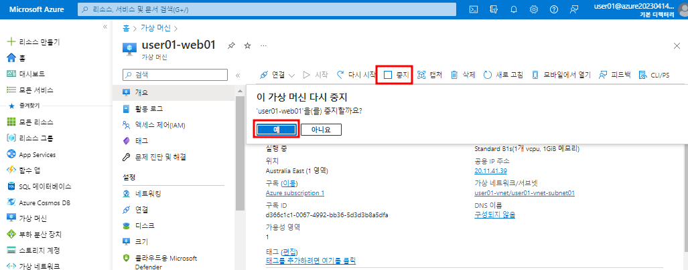Viewport: 688px width, 270px height.
Task: Add user01-web01 to favorites star
Action: (247, 45)
